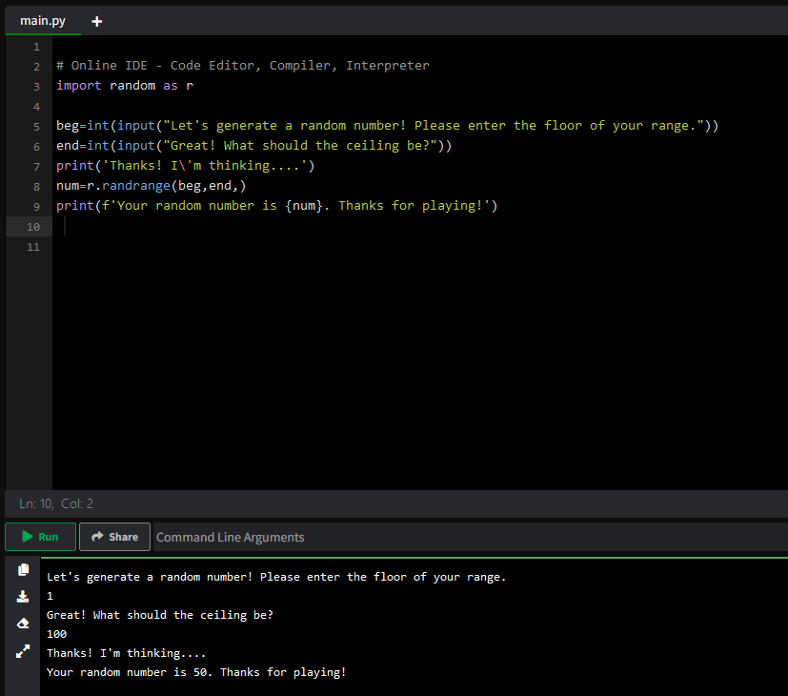This screenshot has width=788, height=696.
Task: Download the output with download icon
Action: pos(22,597)
